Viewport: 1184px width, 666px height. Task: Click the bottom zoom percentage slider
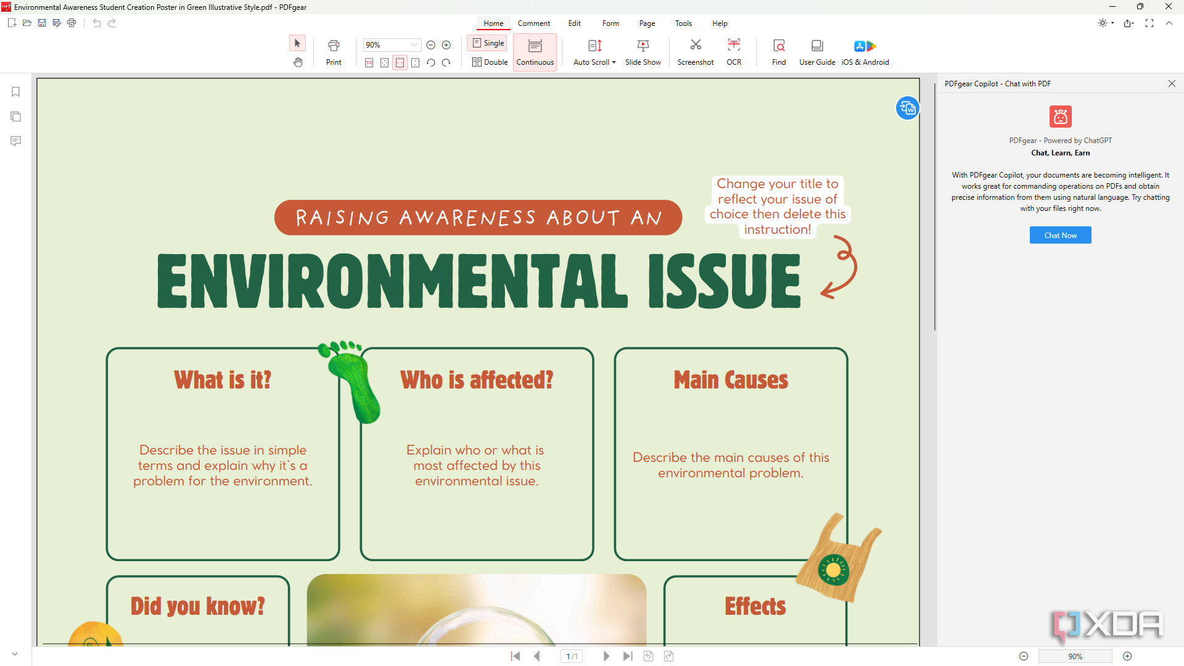click(x=1075, y=656)
